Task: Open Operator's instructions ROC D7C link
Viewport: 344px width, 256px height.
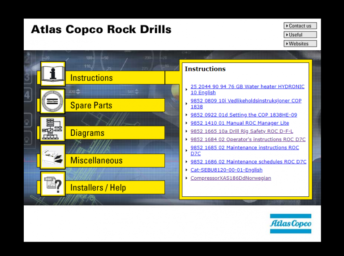Action: (x=248, y=139)
